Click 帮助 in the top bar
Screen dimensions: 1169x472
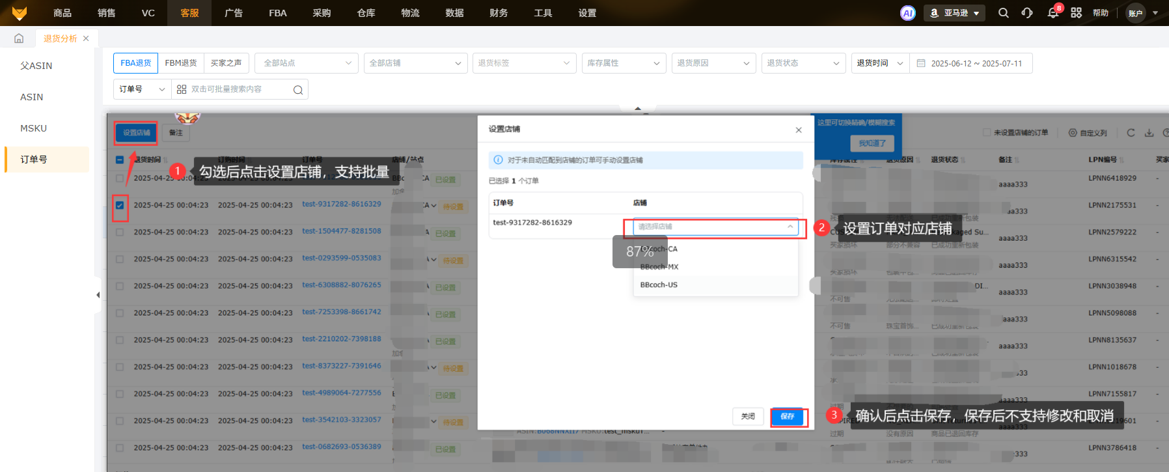coord(1101,13)
